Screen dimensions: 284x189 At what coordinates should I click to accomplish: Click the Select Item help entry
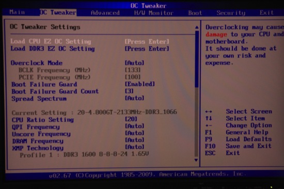point(235,118)
